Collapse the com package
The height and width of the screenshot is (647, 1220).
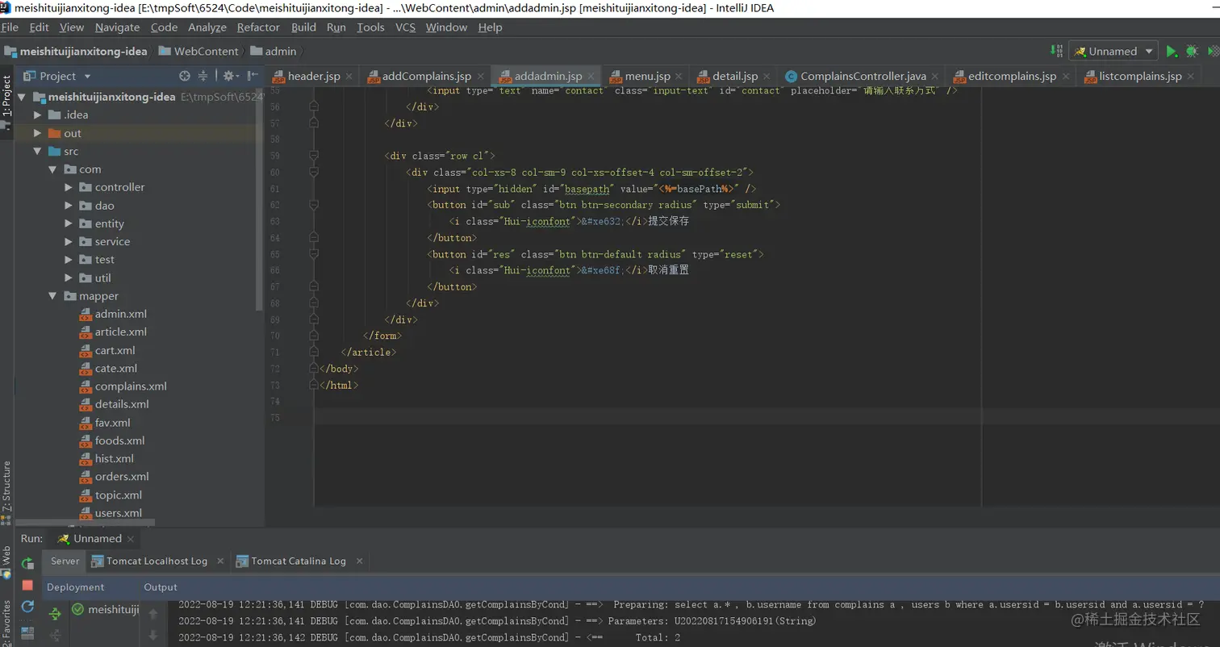[x=52, y=169]
